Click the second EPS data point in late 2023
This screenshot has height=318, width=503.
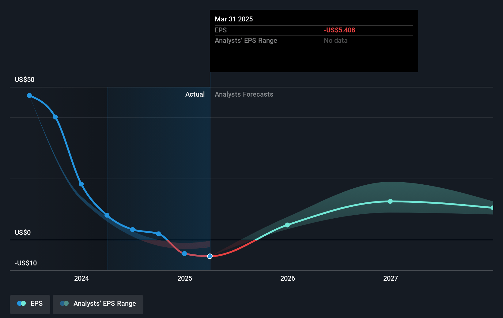point(55,117)
